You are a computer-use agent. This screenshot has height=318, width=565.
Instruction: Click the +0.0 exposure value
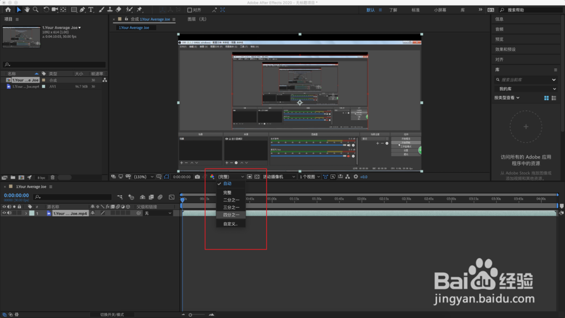coord(364,177)
